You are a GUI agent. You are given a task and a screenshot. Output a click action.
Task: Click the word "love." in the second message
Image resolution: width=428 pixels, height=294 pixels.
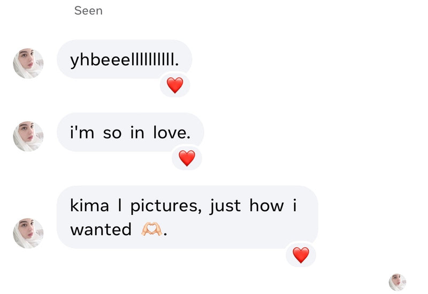pos(171,133)
